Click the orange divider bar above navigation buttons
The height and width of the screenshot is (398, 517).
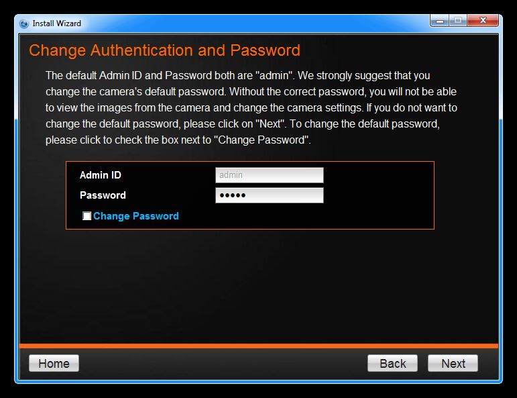[259, 346]
